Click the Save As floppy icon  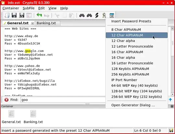21,15
